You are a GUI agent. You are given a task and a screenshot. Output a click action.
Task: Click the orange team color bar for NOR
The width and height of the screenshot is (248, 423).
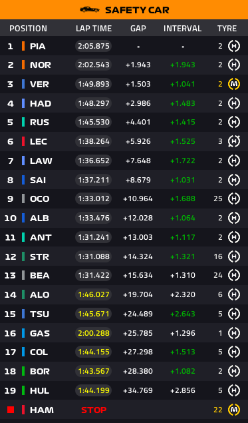pyautogui.click(x=23, y=65)
